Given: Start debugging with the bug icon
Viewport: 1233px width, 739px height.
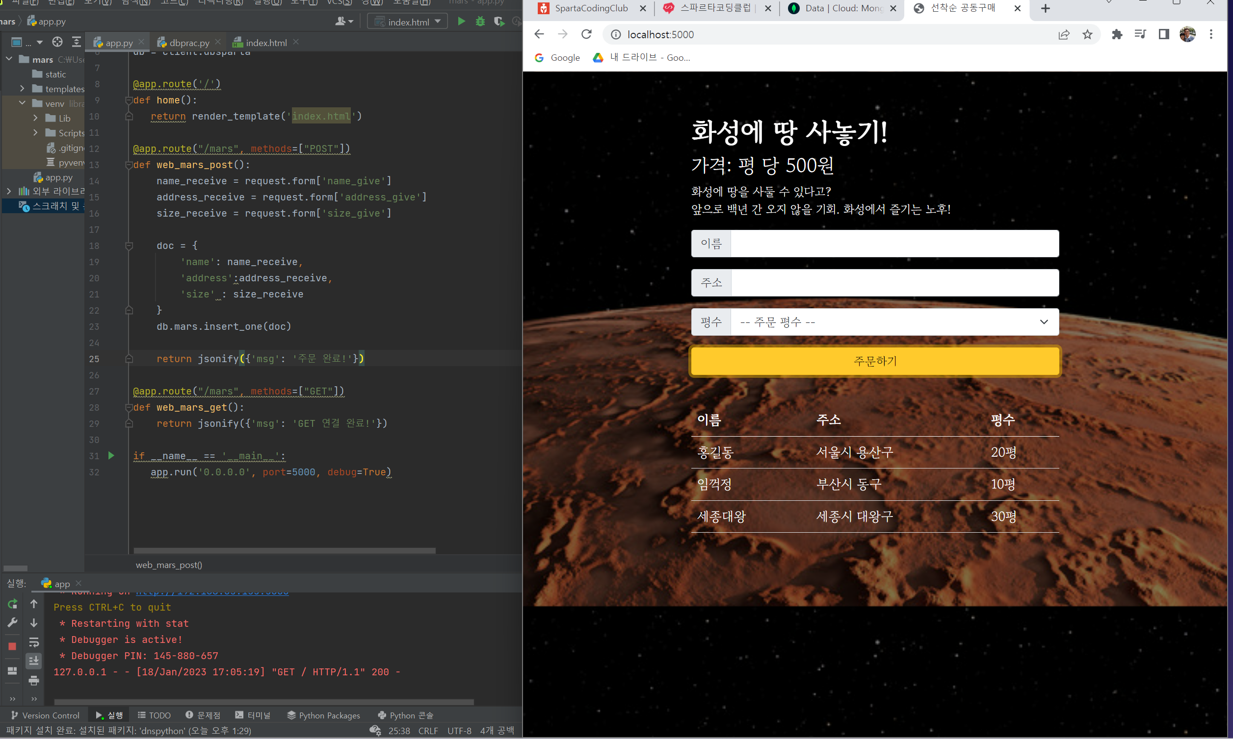Looking at the screenshot, I should (x=480, y=22).
